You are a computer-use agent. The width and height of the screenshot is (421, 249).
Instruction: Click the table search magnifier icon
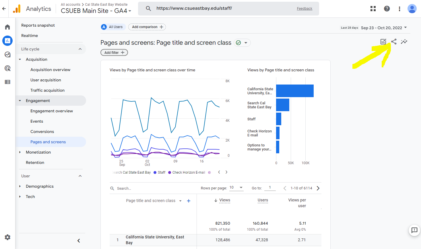(112, 188)
